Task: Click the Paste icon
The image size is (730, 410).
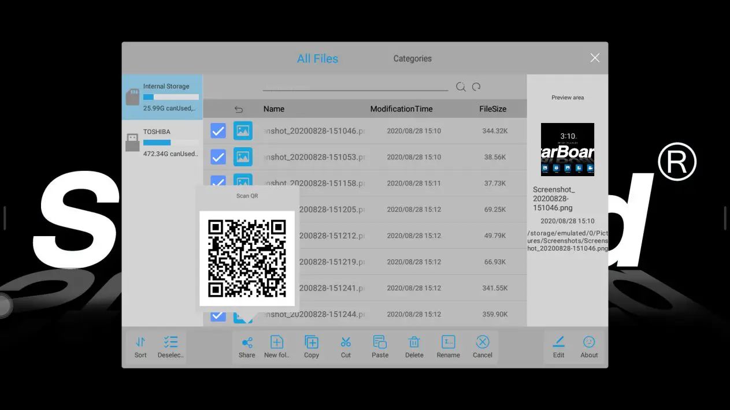Action: coord(380,342)
